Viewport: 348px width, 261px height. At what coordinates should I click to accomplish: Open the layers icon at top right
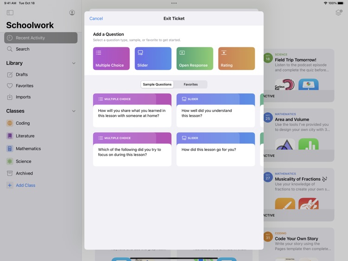(339, 13)
